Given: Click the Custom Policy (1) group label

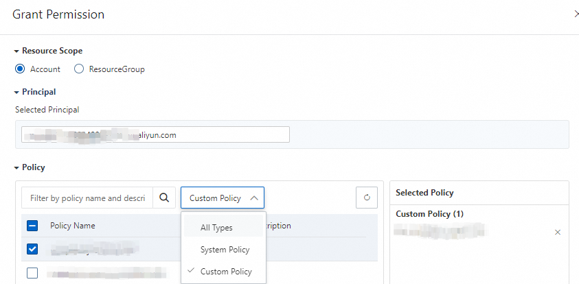Looking at the screenshot, I should (x=429, y=214).
